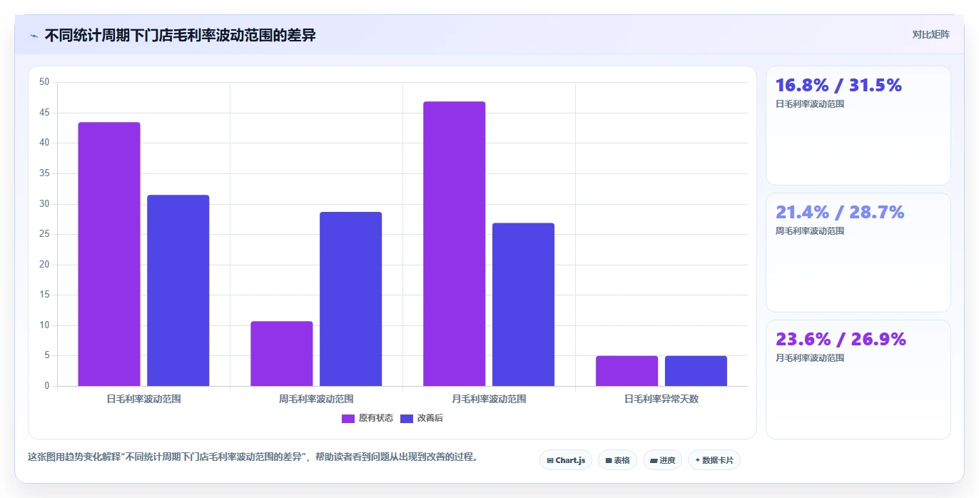This screenshot has width=979, height=498.
Task: Click the blue bar for 日毛利率异常天数
Action: coord(696,371)
